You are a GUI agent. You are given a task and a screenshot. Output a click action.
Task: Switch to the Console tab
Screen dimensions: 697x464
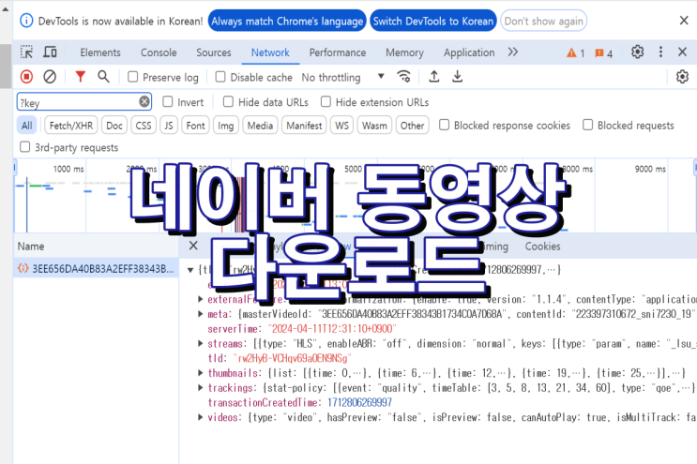tap(158, 52)
